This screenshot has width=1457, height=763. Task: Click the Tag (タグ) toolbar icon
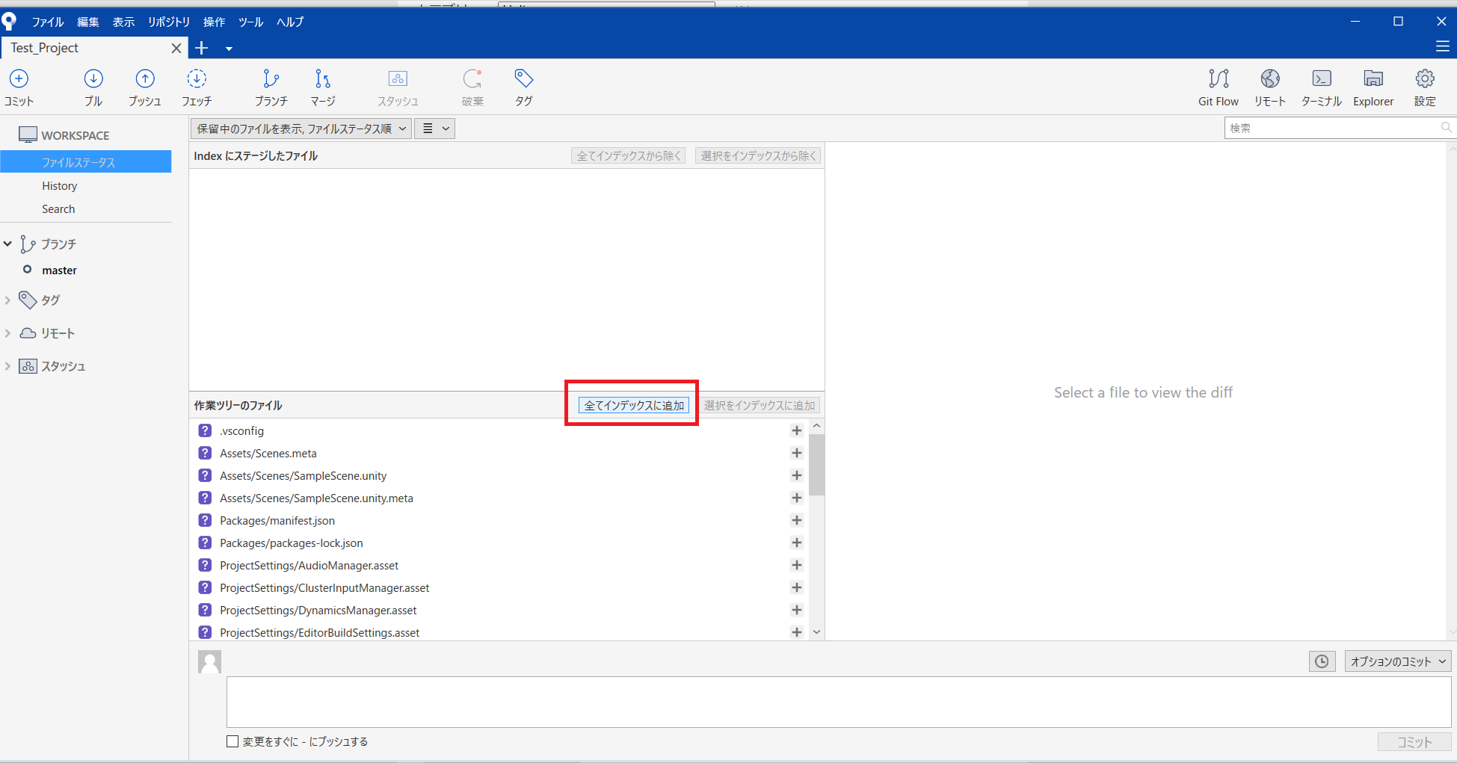(x=523, y=87)
